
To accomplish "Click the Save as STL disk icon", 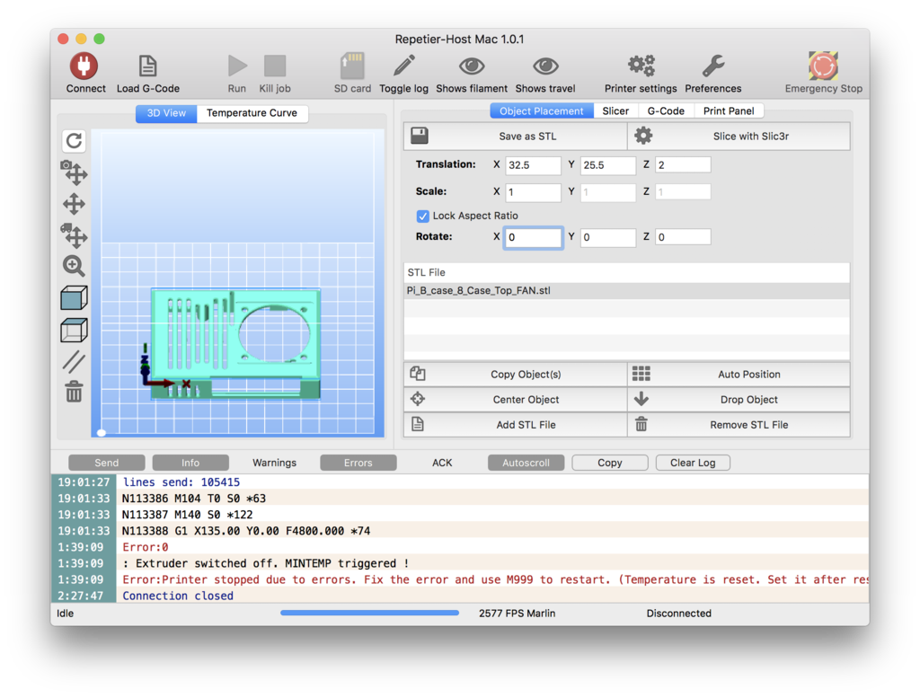I will point(419,136).
